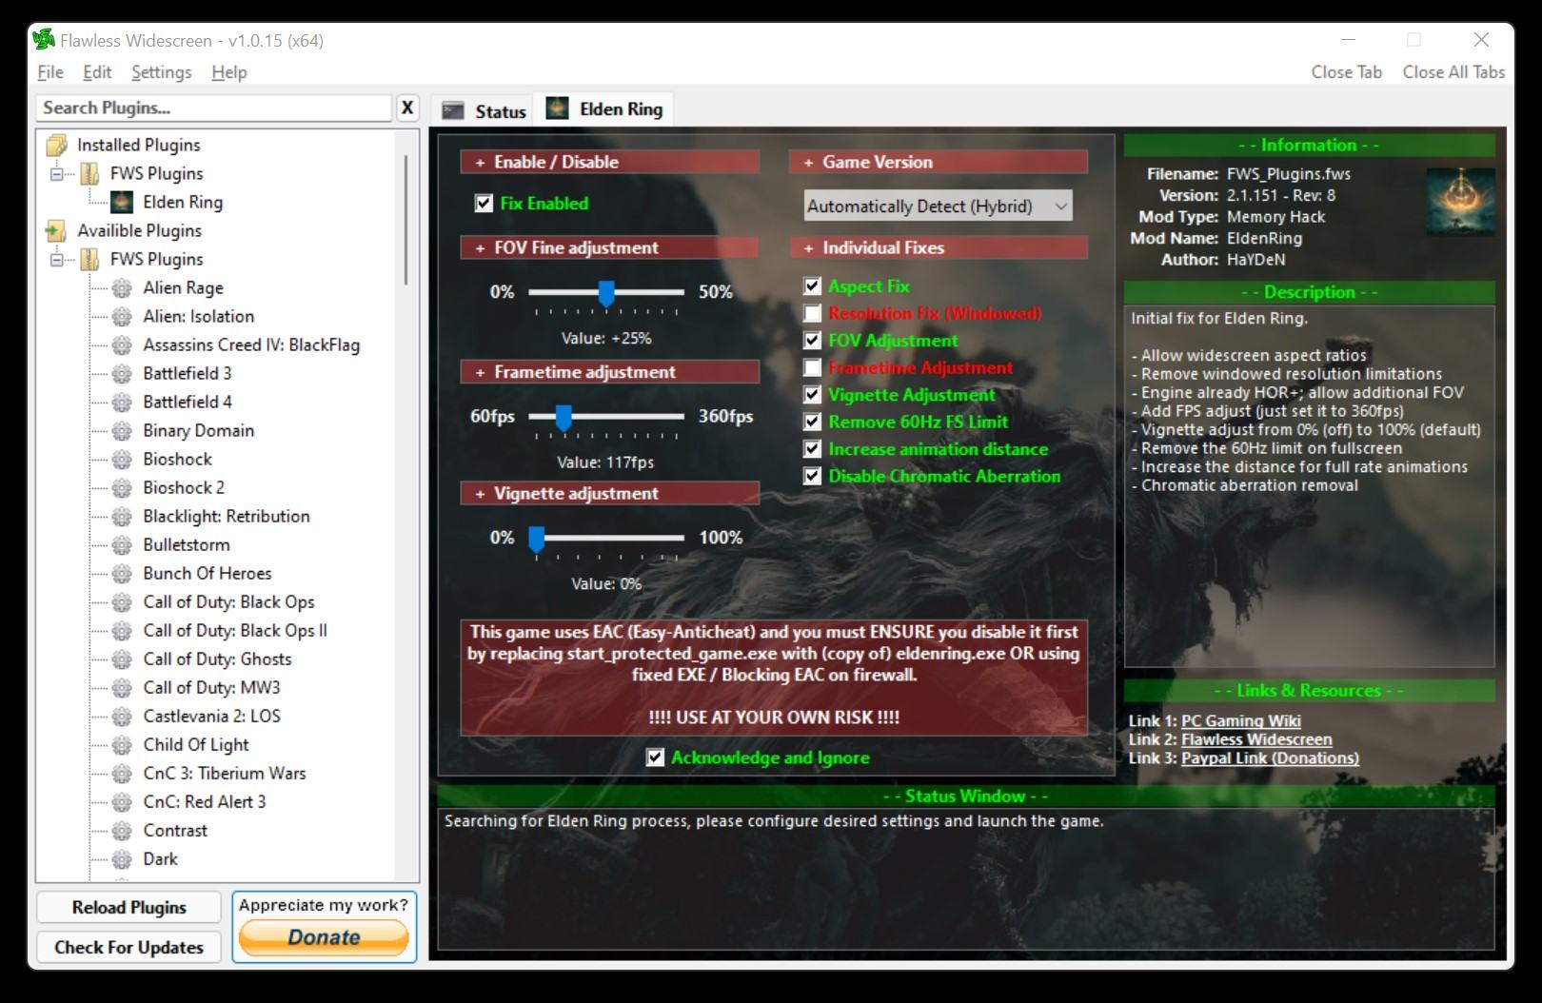Click gear icon beside Call of Duty: MW3
The height and width of the screenshot is (1003, 1542).
tap(122, 687)
